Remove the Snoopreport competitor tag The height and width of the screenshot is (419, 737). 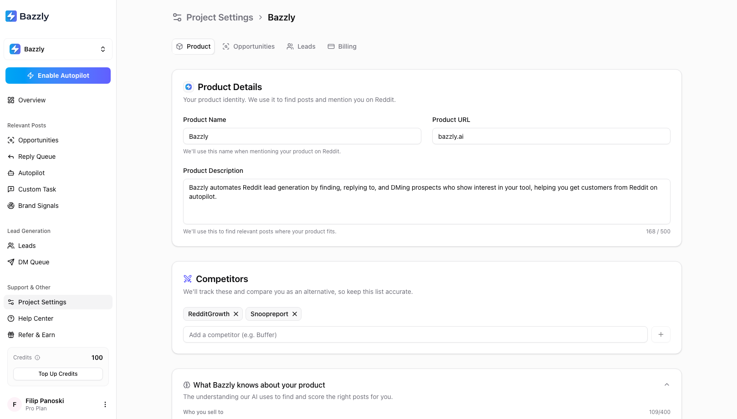click(x=295, y=314)
